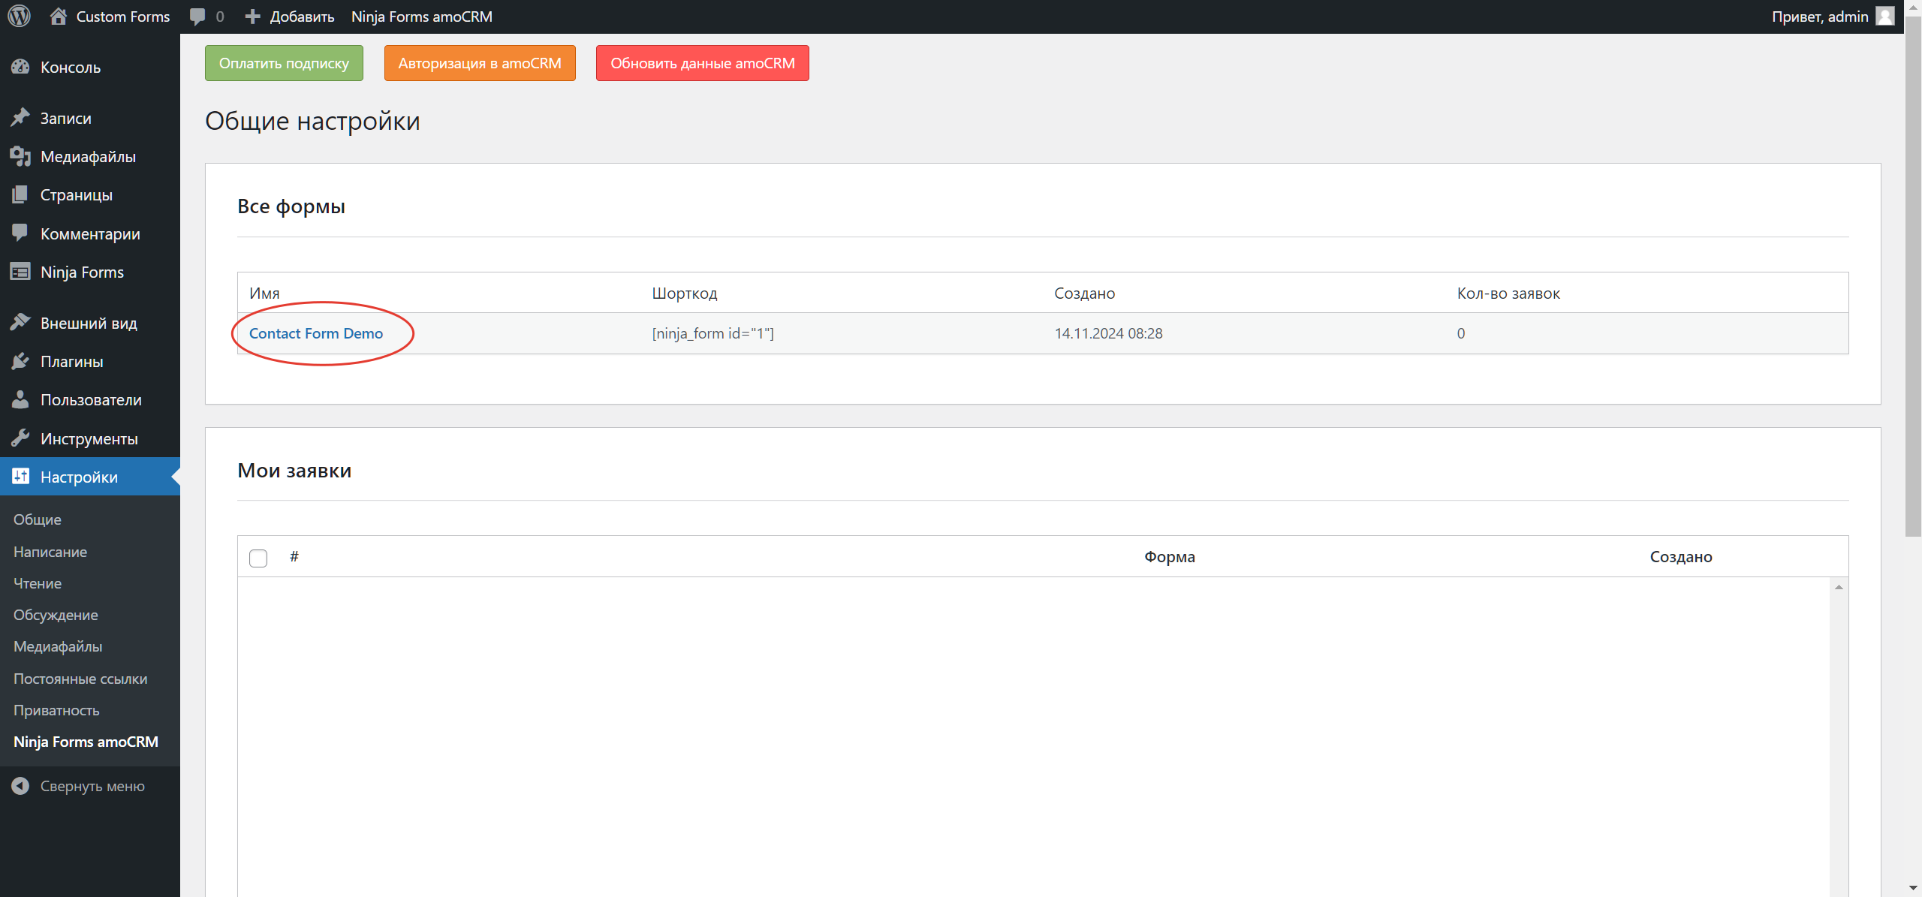Open comments via the speech bubble icon
The width and height of the screenshot is (1922, 897).
tap(198, 16)
